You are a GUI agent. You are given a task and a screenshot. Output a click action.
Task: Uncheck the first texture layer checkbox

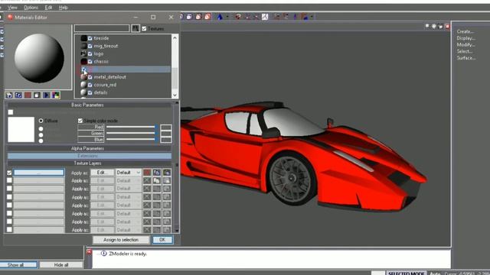pos(9,173)
